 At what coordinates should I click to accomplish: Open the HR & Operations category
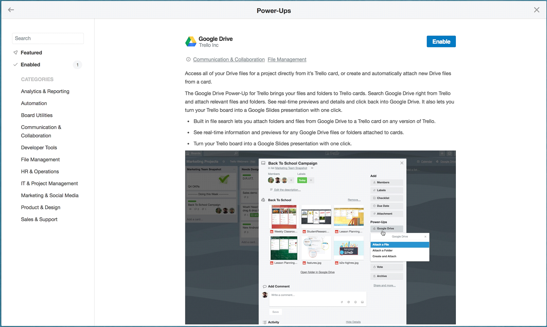(40, 172)
